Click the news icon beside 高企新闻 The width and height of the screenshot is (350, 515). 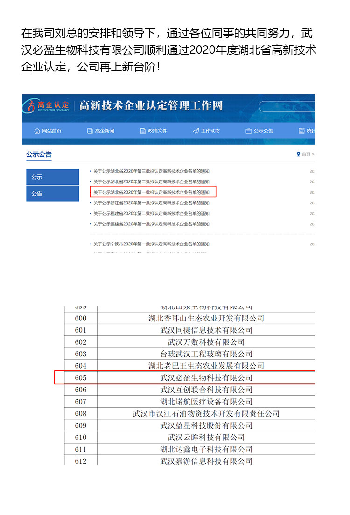pyautogui.click(x=90, y=131)
